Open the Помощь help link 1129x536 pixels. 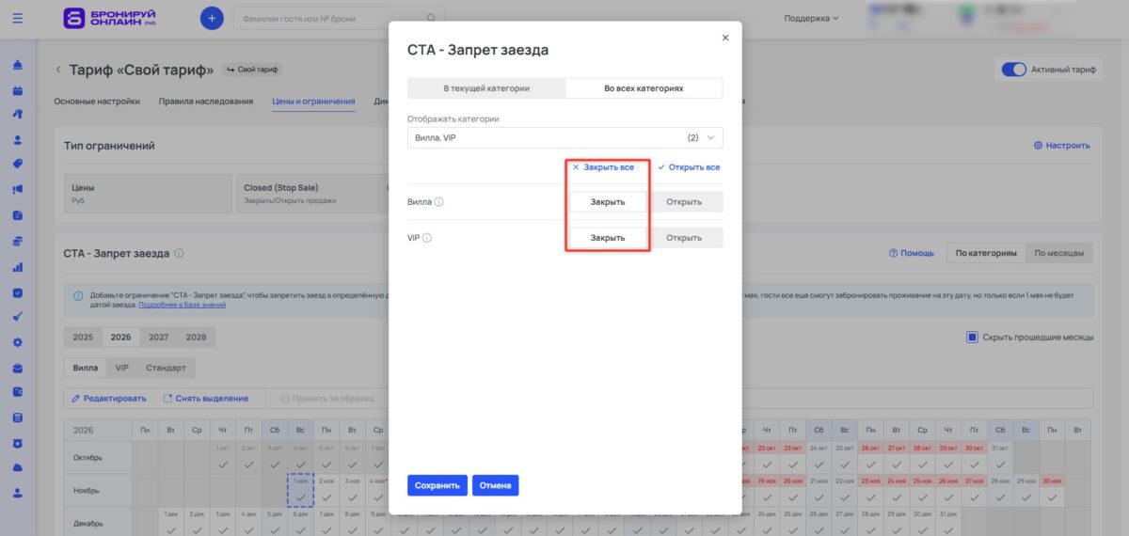click(x=912, y=253)
